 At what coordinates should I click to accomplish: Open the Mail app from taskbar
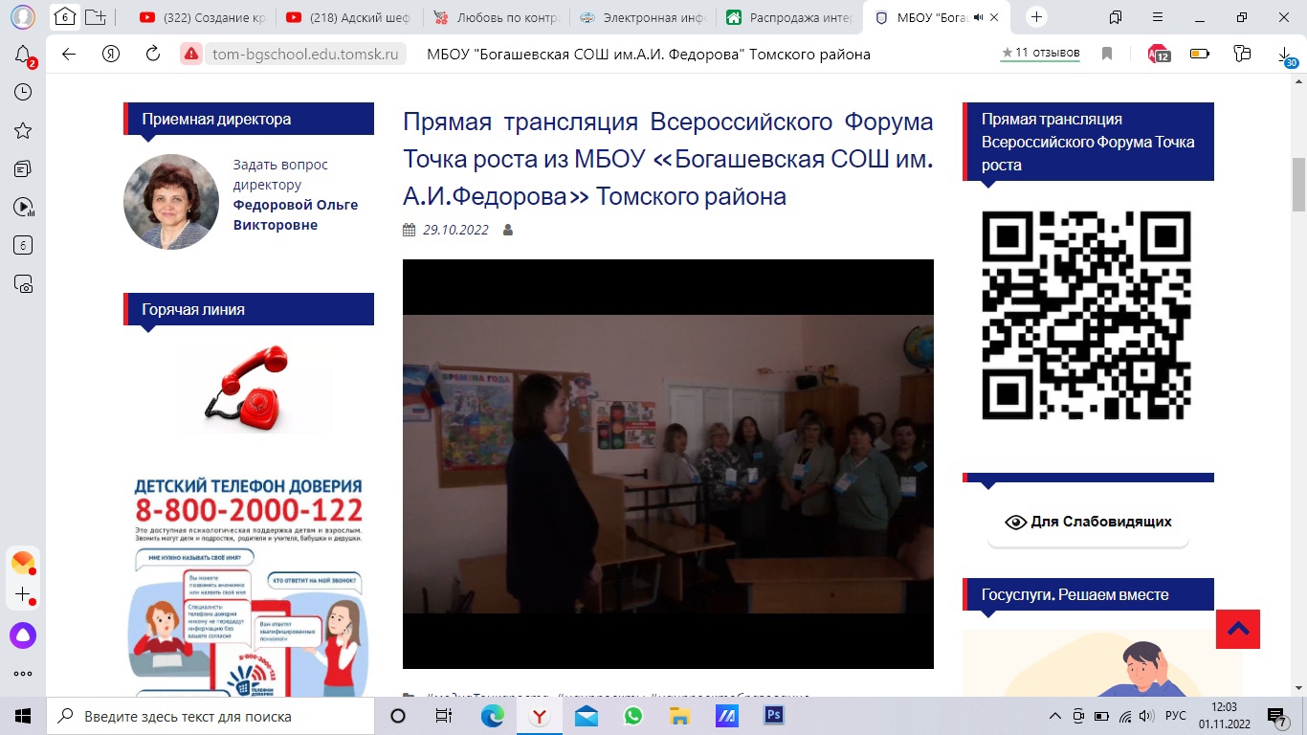point(586,716)
